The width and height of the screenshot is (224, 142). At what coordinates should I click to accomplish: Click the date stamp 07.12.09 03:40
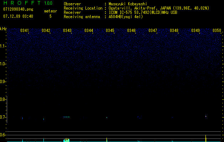pos(18,16)
